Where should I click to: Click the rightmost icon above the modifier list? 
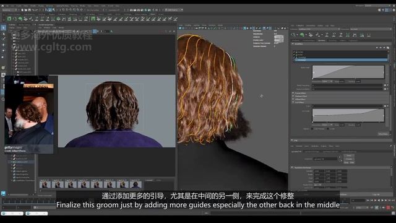pos(388,48)
